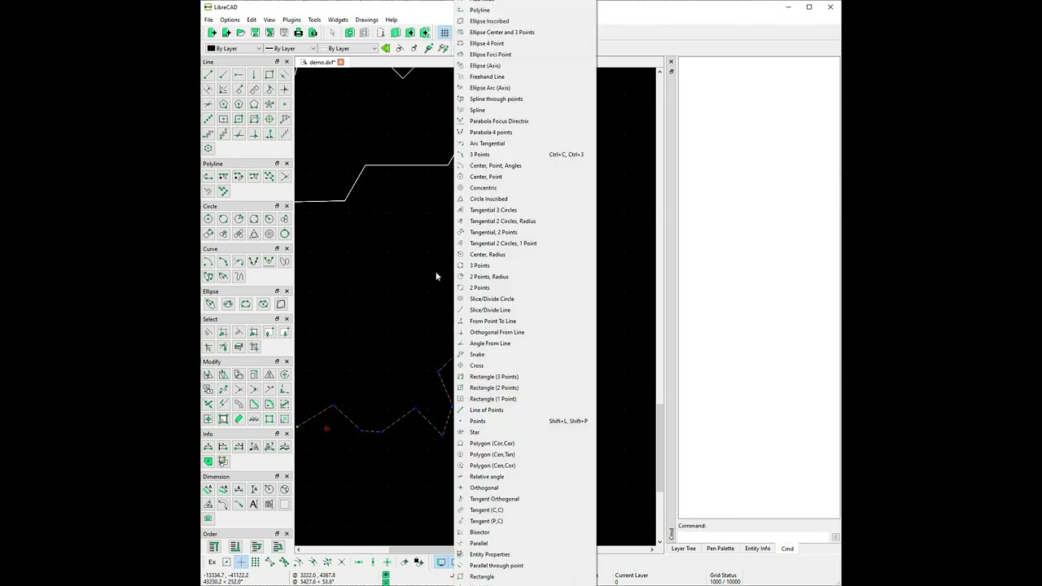
Task: Toggle Restrict Orthogonal snap button
Action: [x=387, y=562]
